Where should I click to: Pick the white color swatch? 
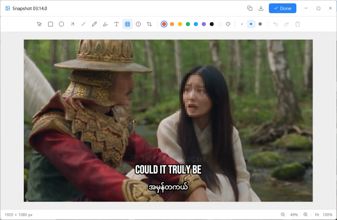coord(220,24)
